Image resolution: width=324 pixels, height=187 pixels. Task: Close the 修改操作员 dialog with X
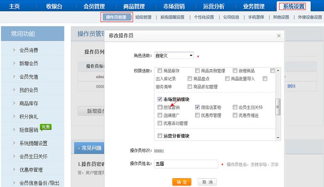click(x=278, y=35)
